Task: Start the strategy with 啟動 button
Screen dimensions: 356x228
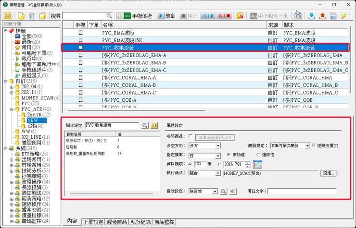Action: pos(167,16)
